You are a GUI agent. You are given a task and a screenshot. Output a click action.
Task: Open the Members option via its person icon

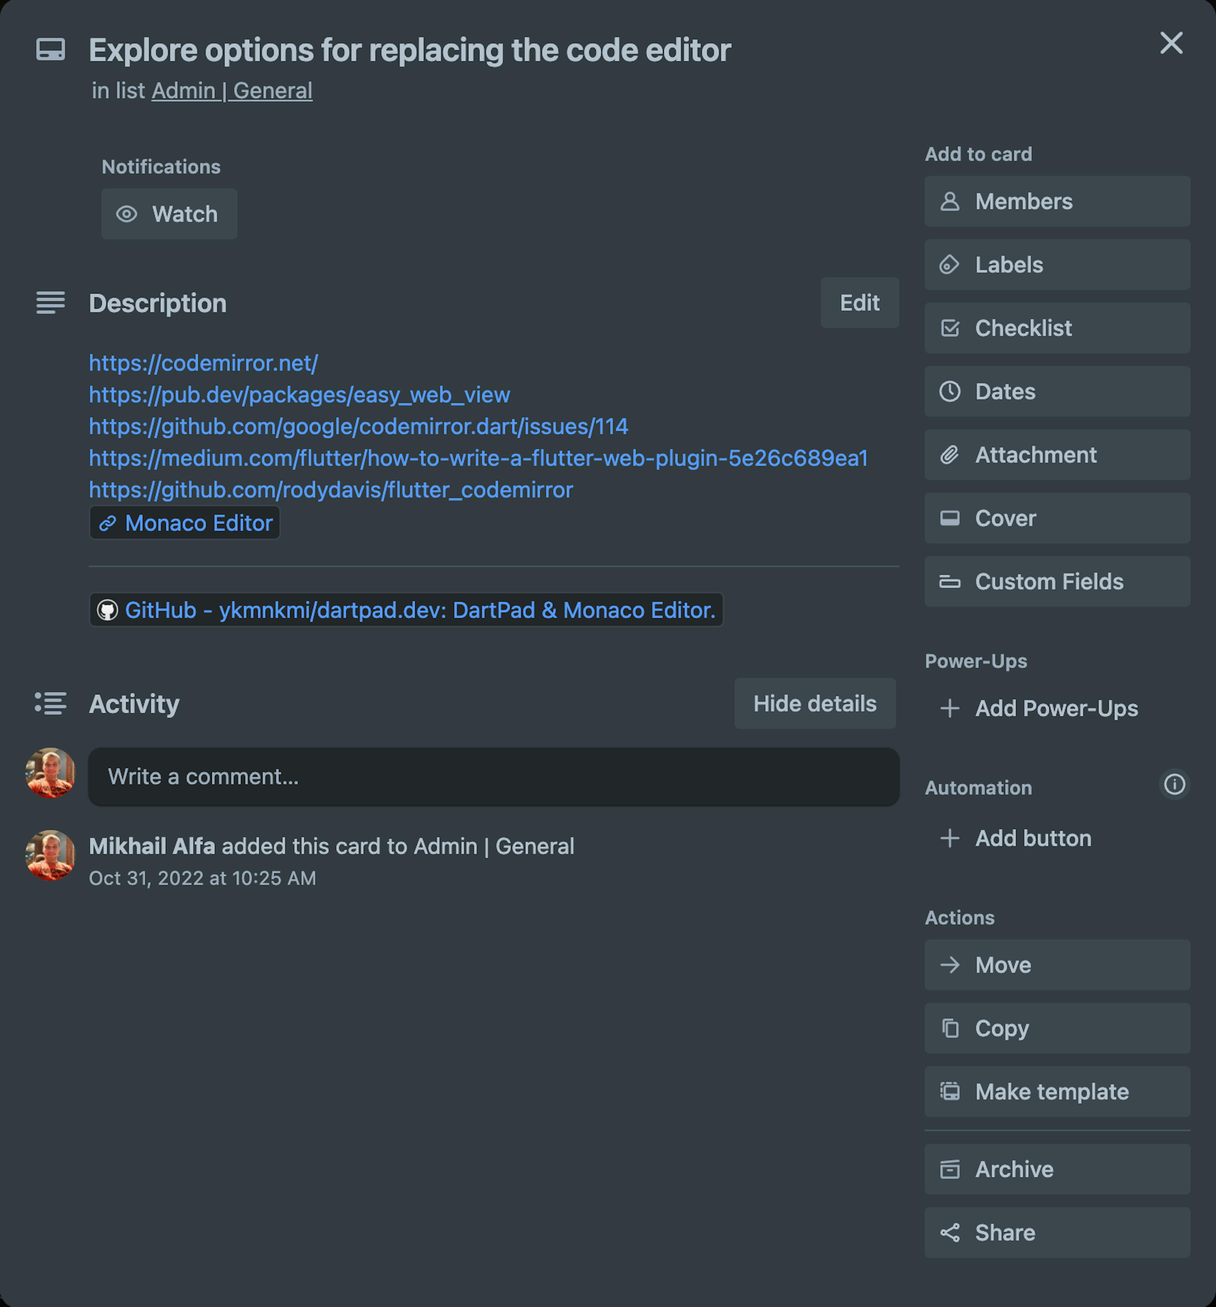(x=950, y=202)
